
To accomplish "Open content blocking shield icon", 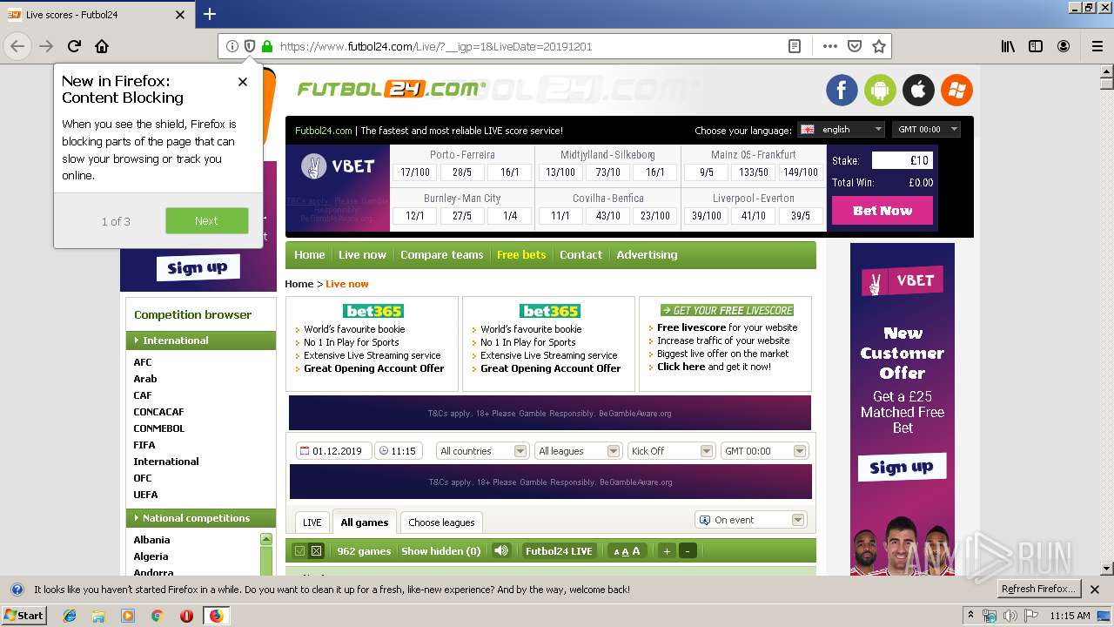I will click(250, 46).
